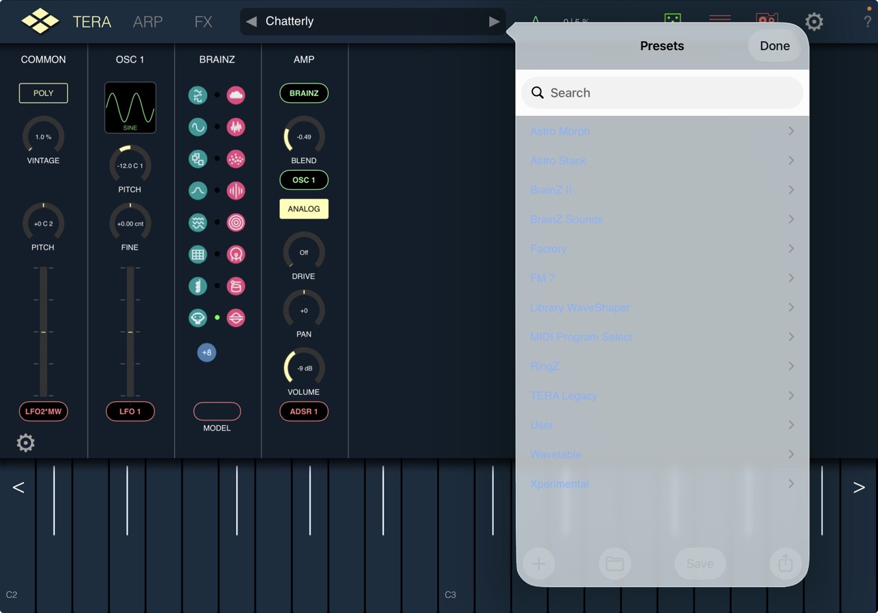The width and height of the screenshot is (878, 613).
Task: Click the BLEND knob showing -0.49
Action: point(304,136)
